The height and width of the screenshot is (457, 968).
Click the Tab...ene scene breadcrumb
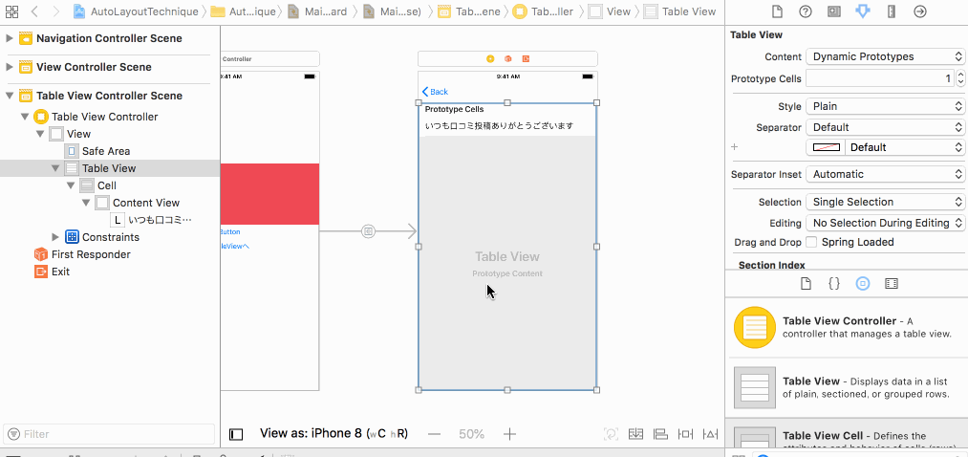click(469, 11)
